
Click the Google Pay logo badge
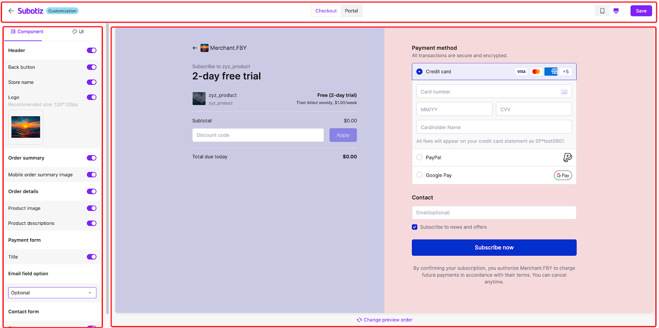pyautogui.click(x=563, y=176)
